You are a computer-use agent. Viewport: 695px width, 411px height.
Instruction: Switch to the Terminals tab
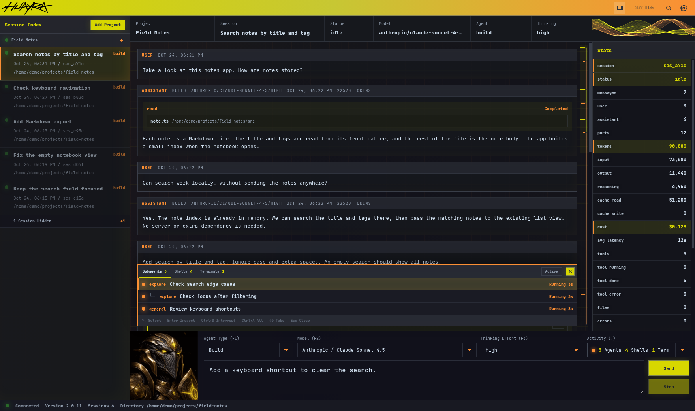(212, 271)
